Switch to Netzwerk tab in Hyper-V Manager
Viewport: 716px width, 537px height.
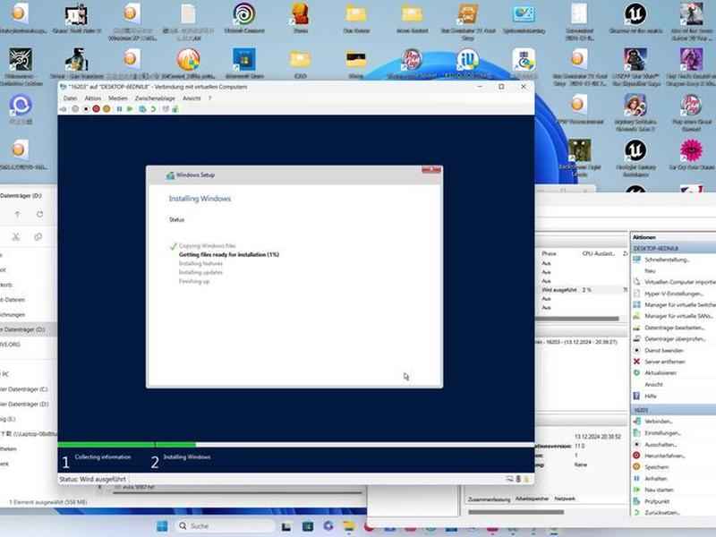tap(565, 499)
